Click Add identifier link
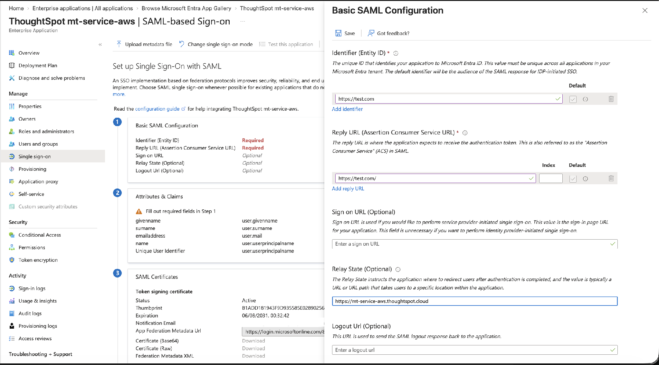659x365 pixels. pos(347,109)
